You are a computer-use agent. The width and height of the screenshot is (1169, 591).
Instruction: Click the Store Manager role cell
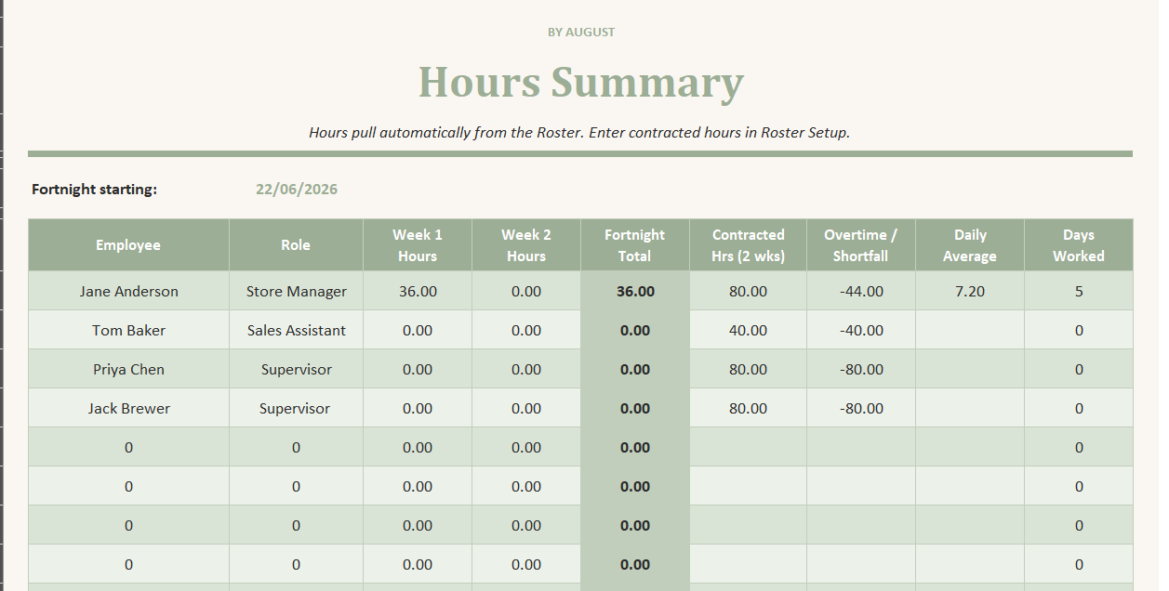tap(296, 291)
